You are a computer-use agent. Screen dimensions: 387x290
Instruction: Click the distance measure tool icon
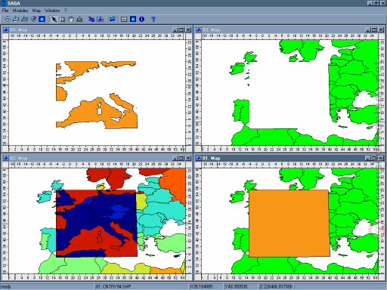pos(79,19)
